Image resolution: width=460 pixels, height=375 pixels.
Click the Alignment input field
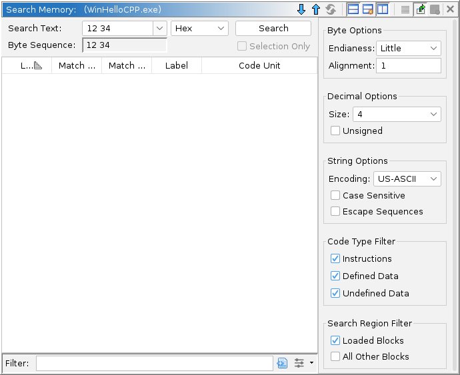tap(408, 66)
